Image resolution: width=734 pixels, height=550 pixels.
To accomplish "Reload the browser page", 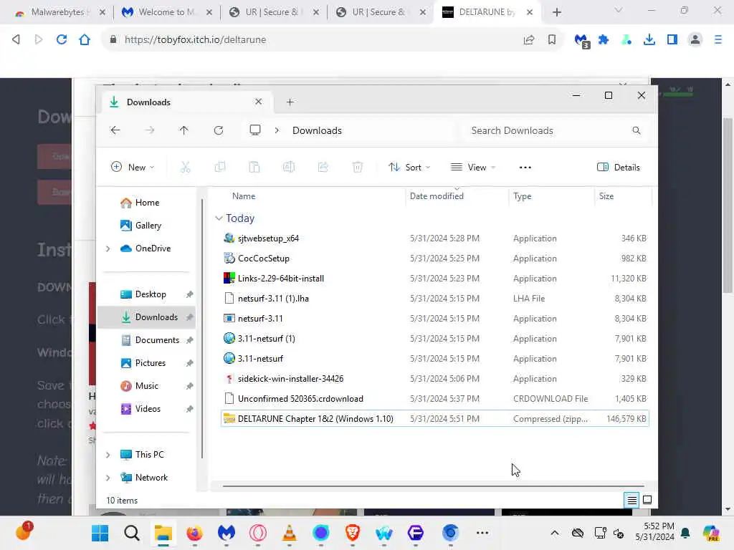I will pyautogui.click(x=62, y=40).
